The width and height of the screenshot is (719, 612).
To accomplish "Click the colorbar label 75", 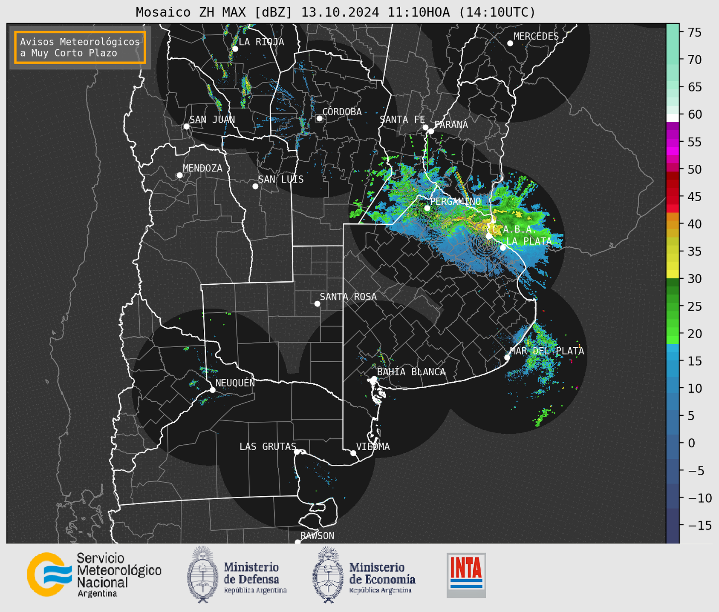I will pyautogui.click(x=696, y=32).
